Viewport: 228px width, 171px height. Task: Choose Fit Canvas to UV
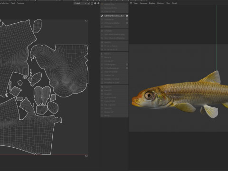click(114, 49)
